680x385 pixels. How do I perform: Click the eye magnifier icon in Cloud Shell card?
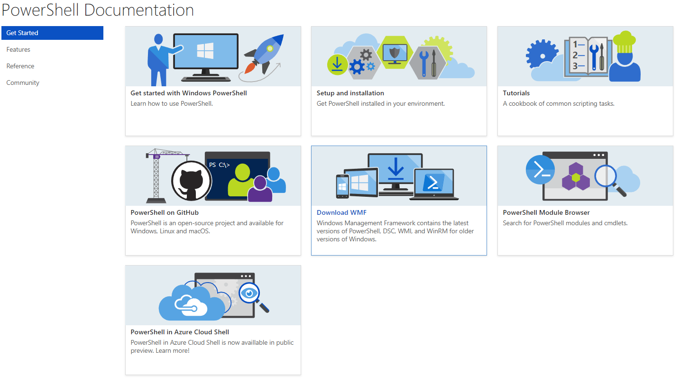coord(254,297)
